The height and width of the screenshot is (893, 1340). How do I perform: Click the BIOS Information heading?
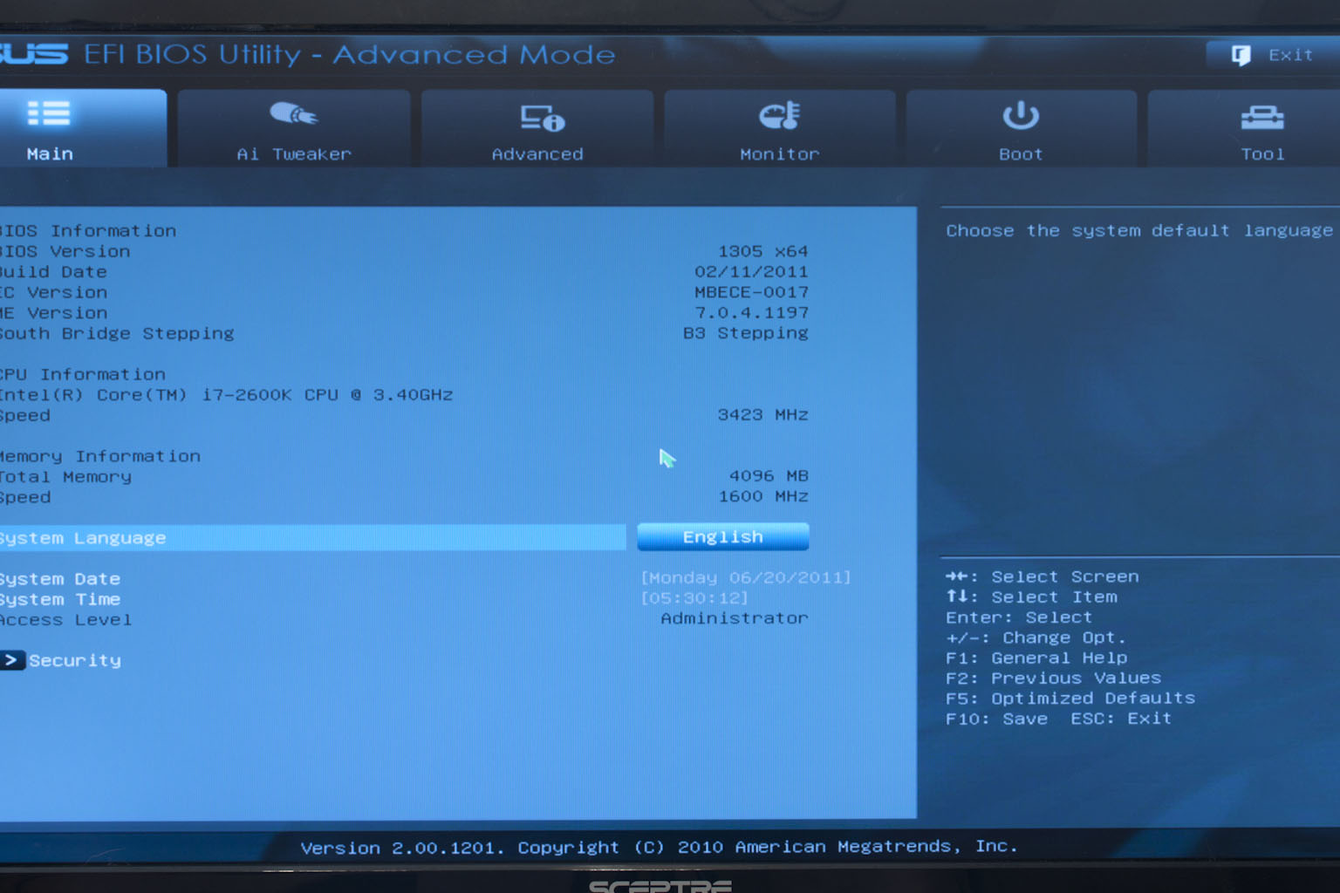[88, 231]
